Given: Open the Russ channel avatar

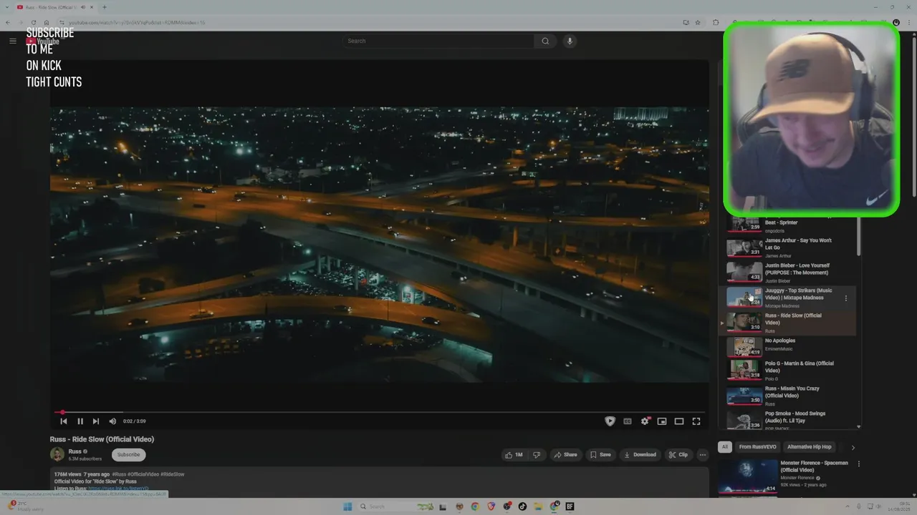Looking at the screenshot, I should pos(57,454).
